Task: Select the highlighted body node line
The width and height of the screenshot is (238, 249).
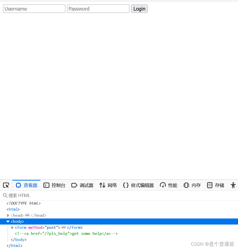Action: (x=17, y=221)
